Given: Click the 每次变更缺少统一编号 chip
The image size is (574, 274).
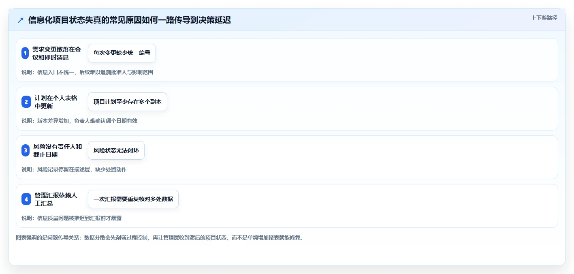Looking at the screenshot, I should 122,53.
